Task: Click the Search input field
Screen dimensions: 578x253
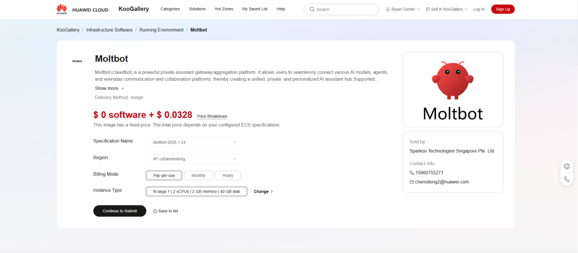Action: click(x=341, y=9)
